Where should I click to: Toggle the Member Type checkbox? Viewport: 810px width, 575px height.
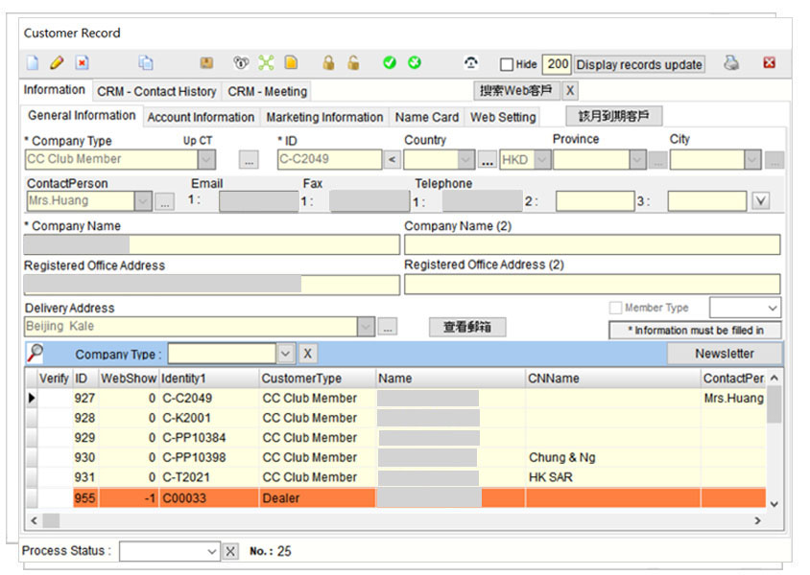pos(615,308)
